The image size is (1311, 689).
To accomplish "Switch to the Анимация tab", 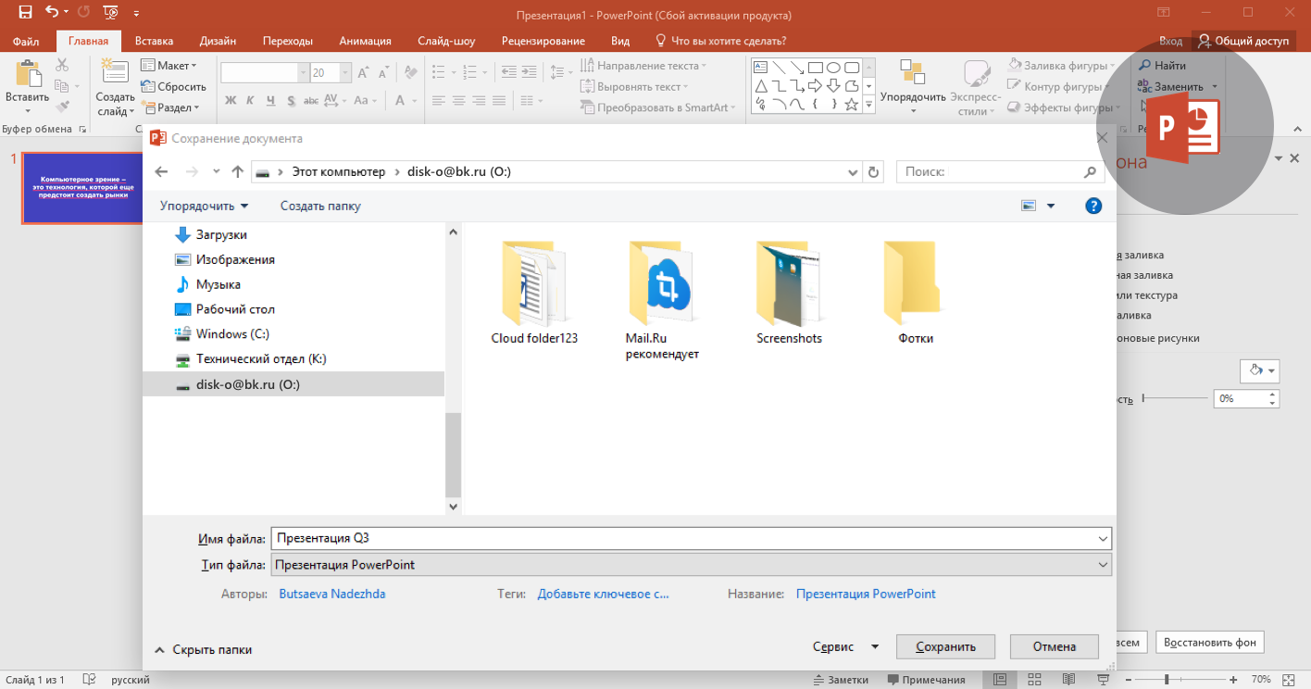I will click(365, 41).
